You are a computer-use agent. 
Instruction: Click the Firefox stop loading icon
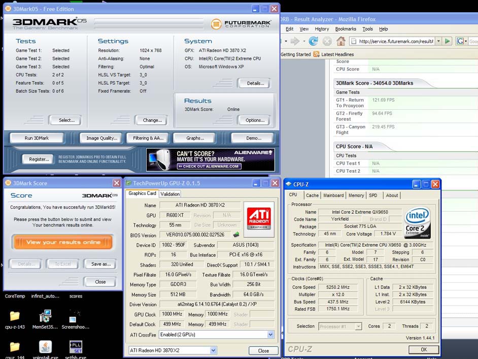point(327,41)
